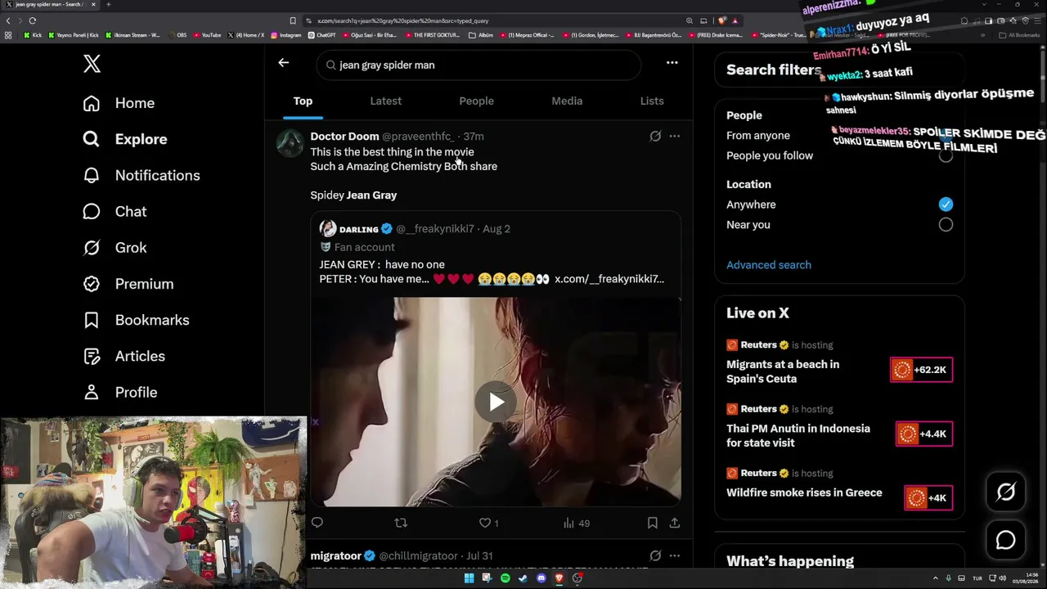Click the bookmark icon left of the URL

tap(293, 20)
